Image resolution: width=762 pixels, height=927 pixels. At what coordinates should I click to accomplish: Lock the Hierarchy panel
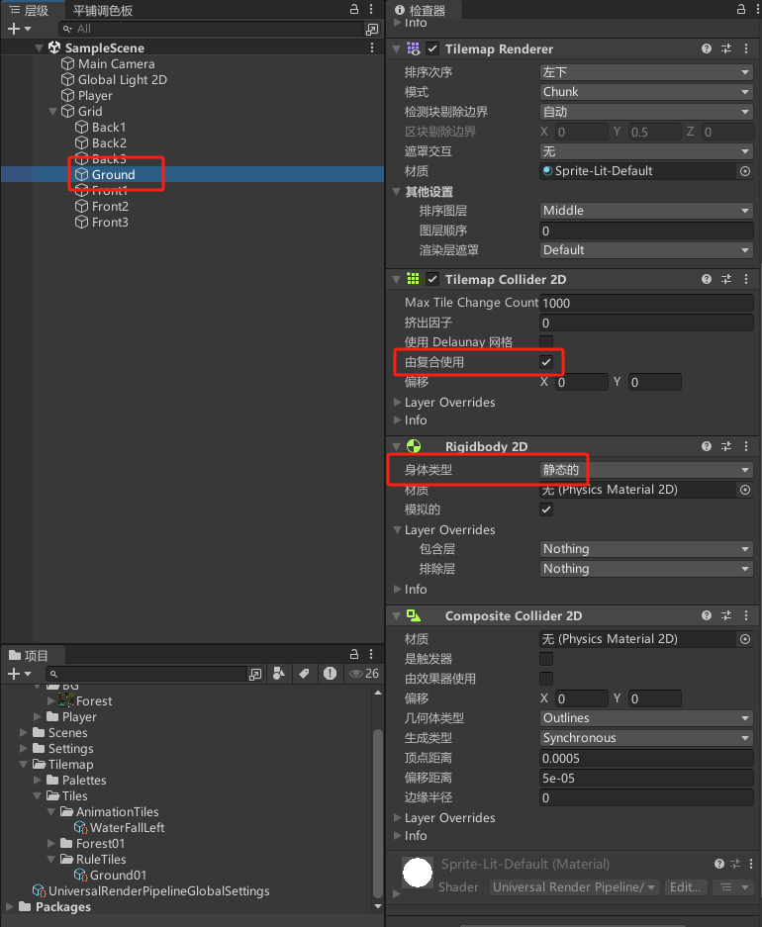[354, 9]
